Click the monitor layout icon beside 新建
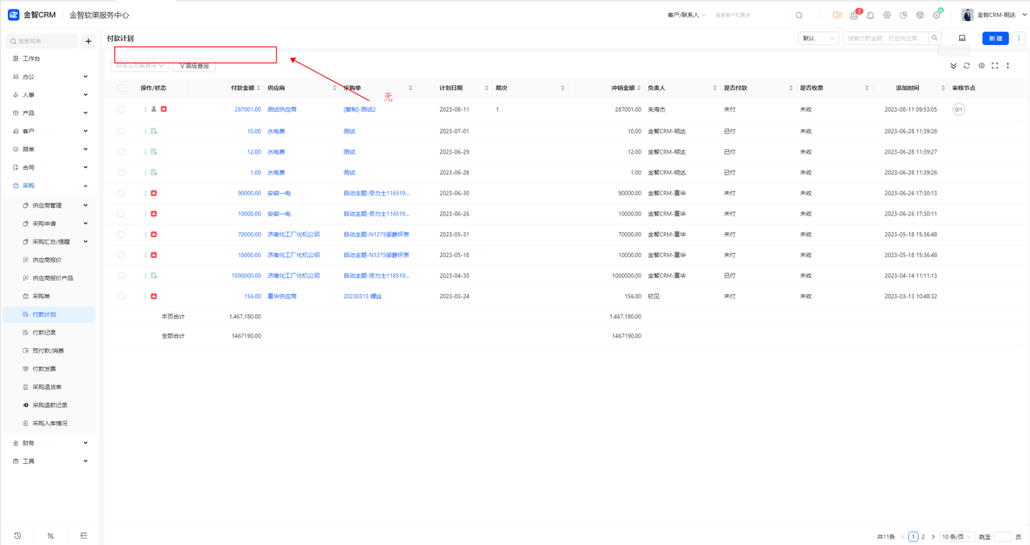 962,38
